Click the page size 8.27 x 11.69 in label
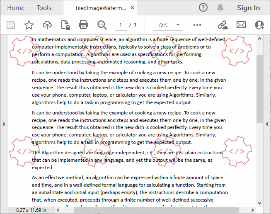 31,210
